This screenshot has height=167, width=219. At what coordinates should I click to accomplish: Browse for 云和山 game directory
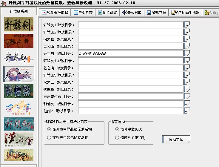(186, 46)
